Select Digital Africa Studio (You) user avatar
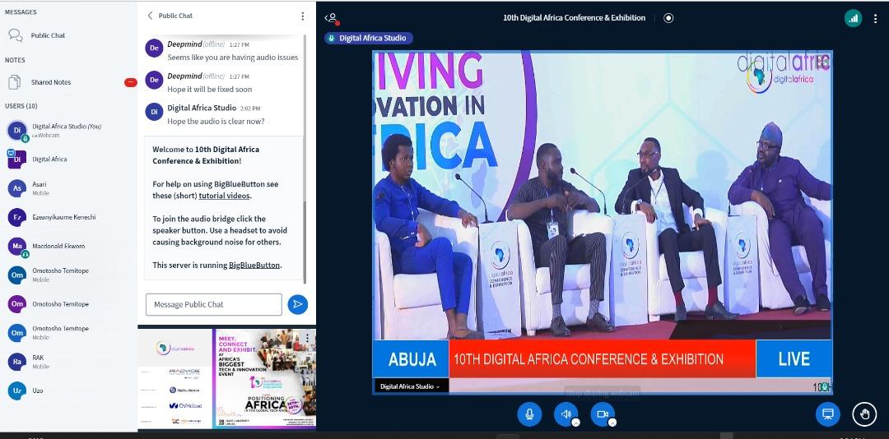 click(17, 130)
